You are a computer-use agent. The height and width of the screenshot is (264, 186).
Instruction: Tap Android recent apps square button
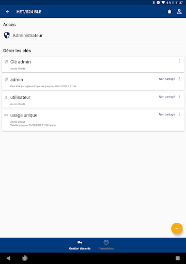(178, 258)
